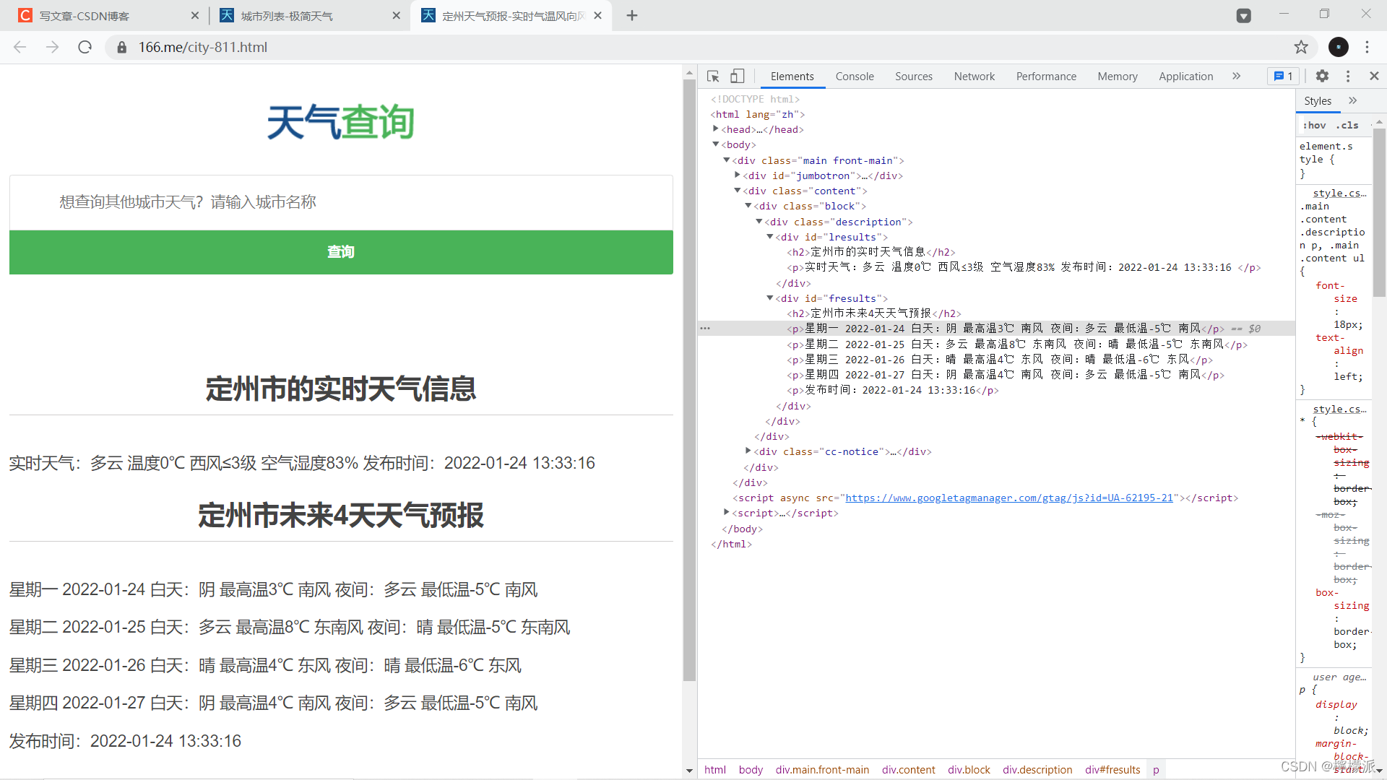
Task: Bookmark this page with star icon
Action: [x=1301, y=47]
